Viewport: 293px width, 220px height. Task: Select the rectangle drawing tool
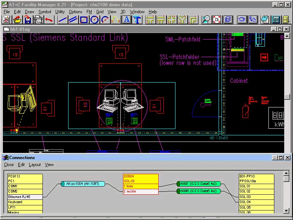click(84, 20)
